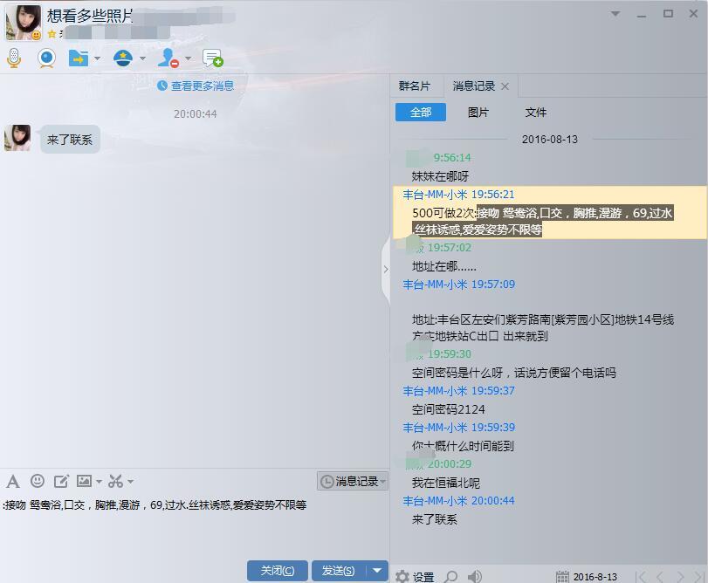The height and width of the screenshot is (583, 708).
Task: Go to last page of history
Action: tap(699, 577)
